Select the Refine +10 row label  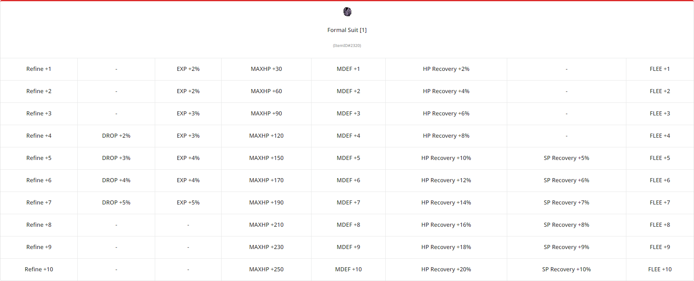click(x=39, y=269)
